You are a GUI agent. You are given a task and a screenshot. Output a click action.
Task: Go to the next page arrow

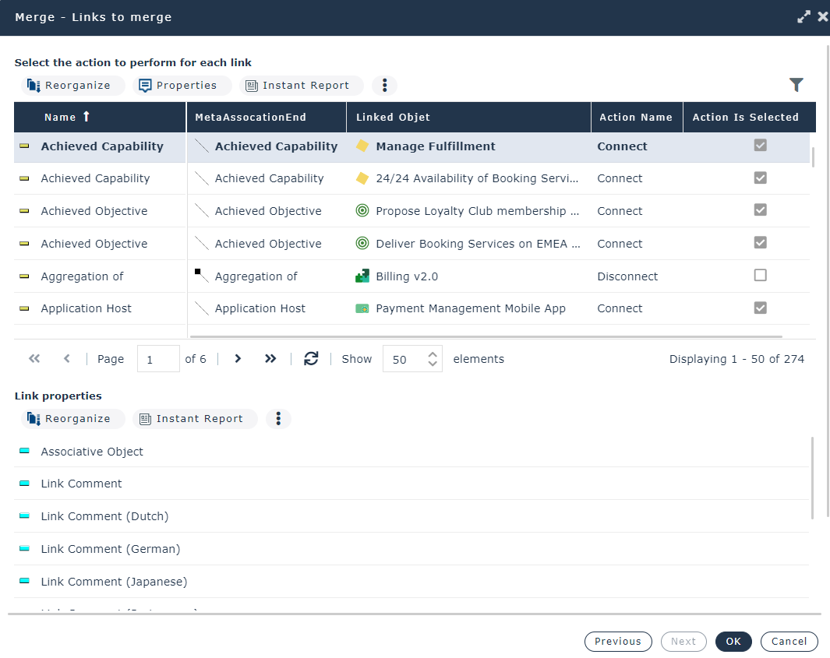coord(238,359)
